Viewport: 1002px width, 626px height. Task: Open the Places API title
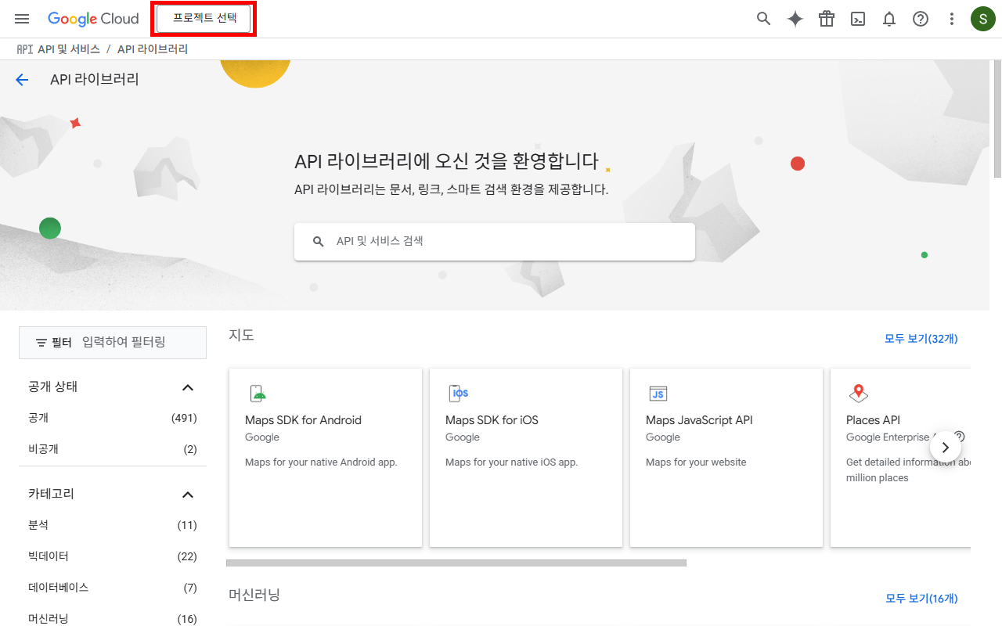pyautogui.click(x=873, y=420)
